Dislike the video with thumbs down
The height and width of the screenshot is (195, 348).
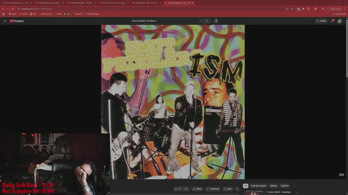click(186, 189)
